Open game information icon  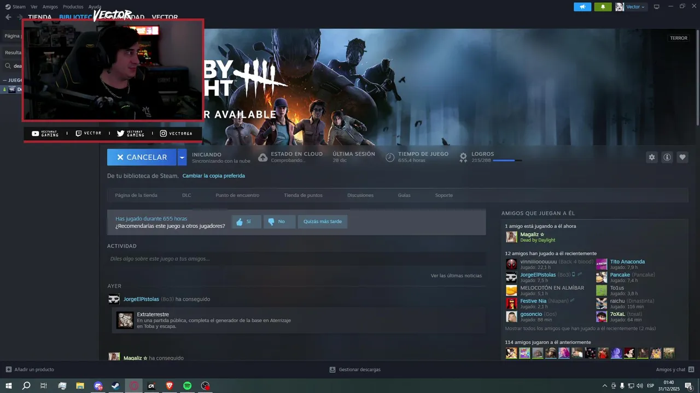[x=667, y=157]
